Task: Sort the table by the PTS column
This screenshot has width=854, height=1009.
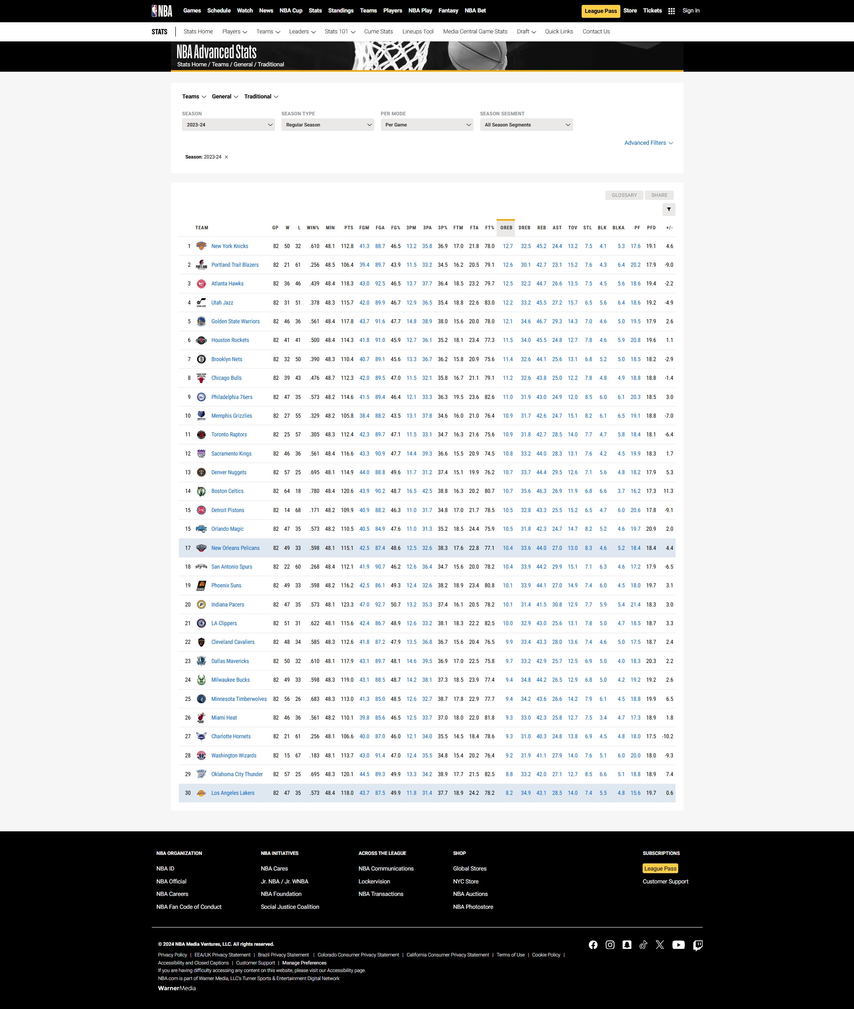Action: pyautogui.click(x=348, y=228)
